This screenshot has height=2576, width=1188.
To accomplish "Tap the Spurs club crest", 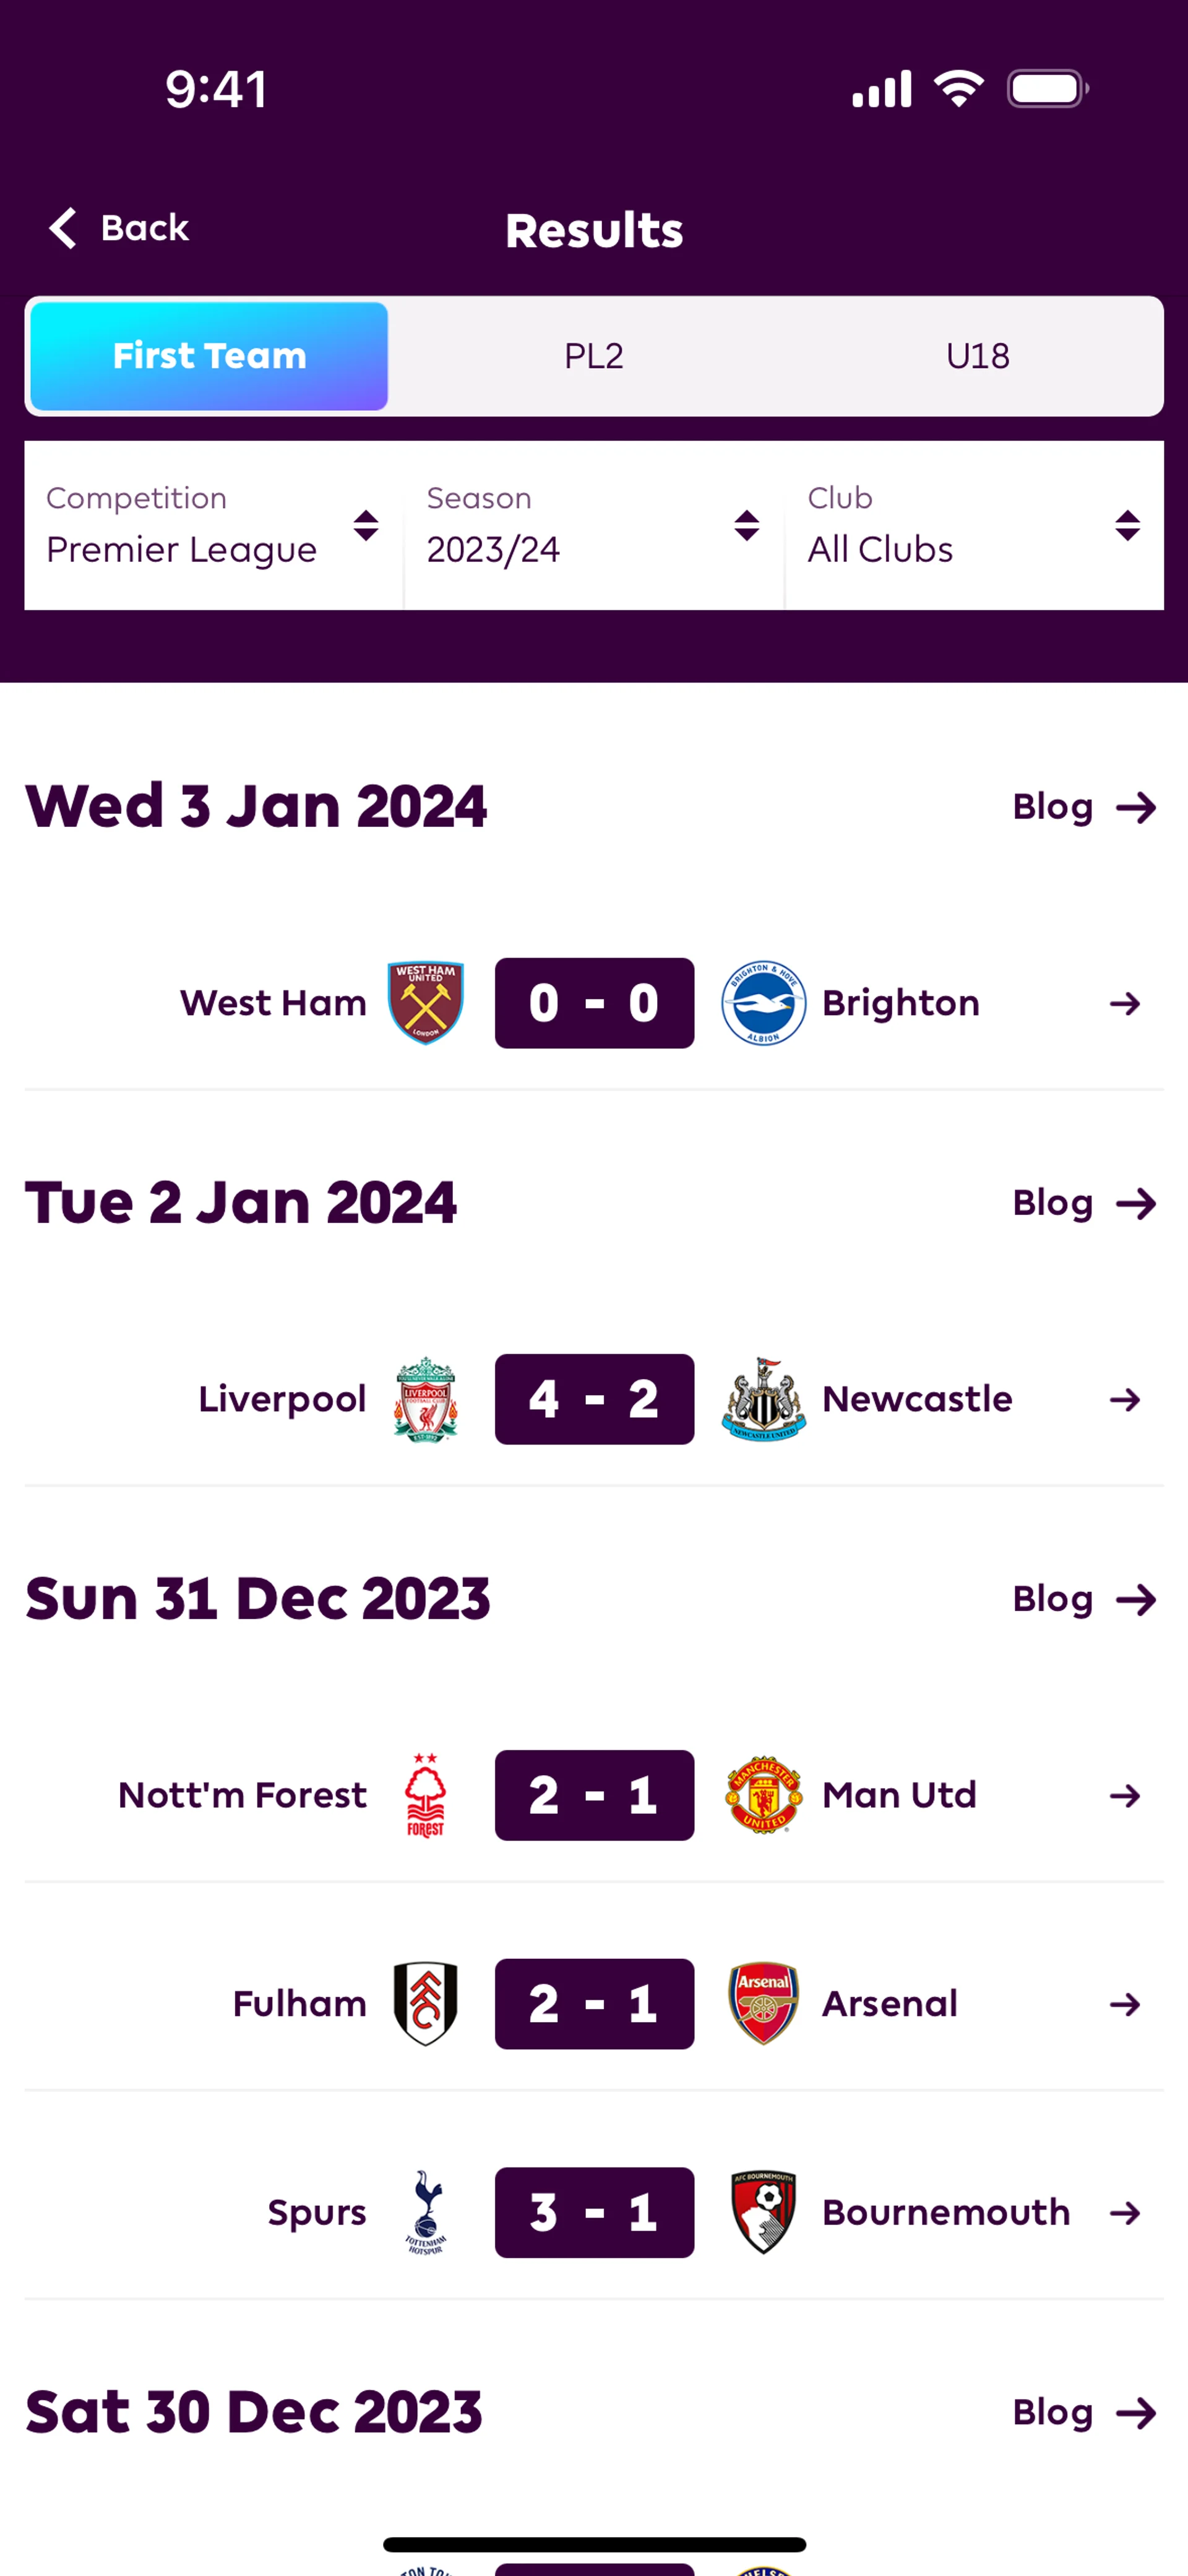I will pos(425,2212).
